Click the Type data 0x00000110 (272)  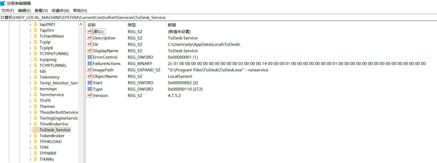tap(185, 89)
